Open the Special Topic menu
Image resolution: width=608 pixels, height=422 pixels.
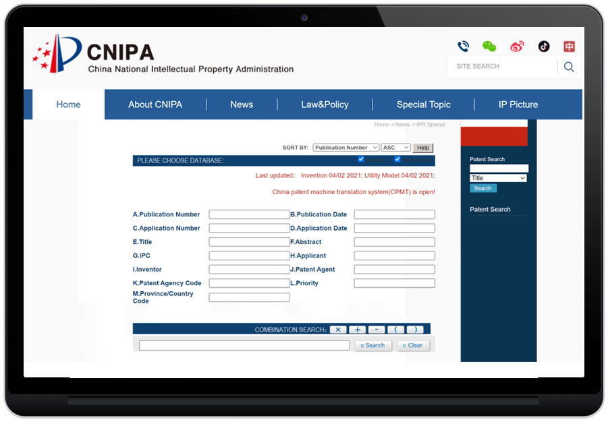click(424, 104)
